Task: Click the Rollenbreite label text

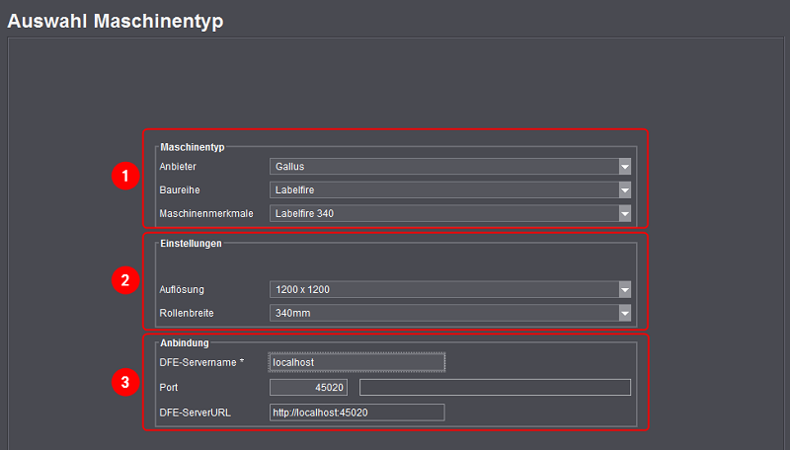Action: (x=187, y=313)
